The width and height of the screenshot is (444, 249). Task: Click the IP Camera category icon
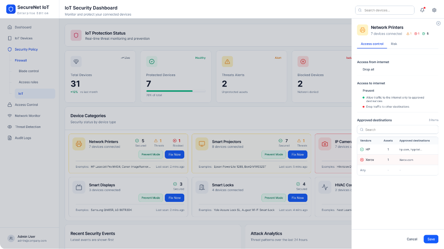pos(325,144)
